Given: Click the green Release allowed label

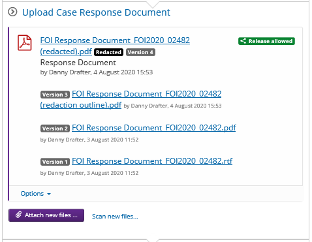Looking at the screenshot, I should (x=266, y=41).
